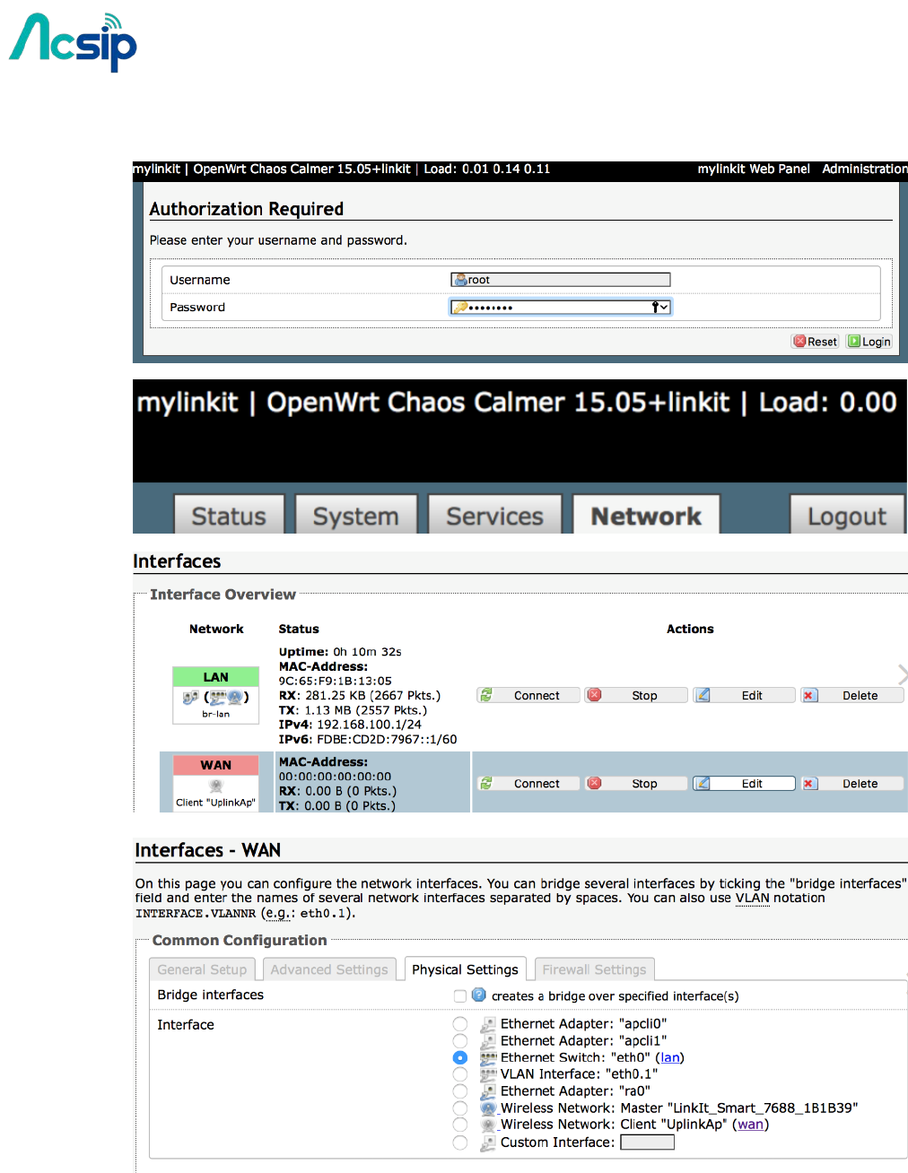Open the General Setup tab

click(x=202, y=969)
